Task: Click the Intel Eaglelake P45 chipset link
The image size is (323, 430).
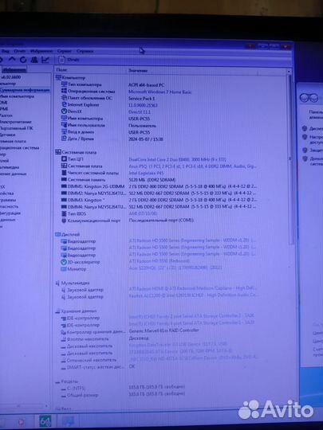Action: (146, 173)
